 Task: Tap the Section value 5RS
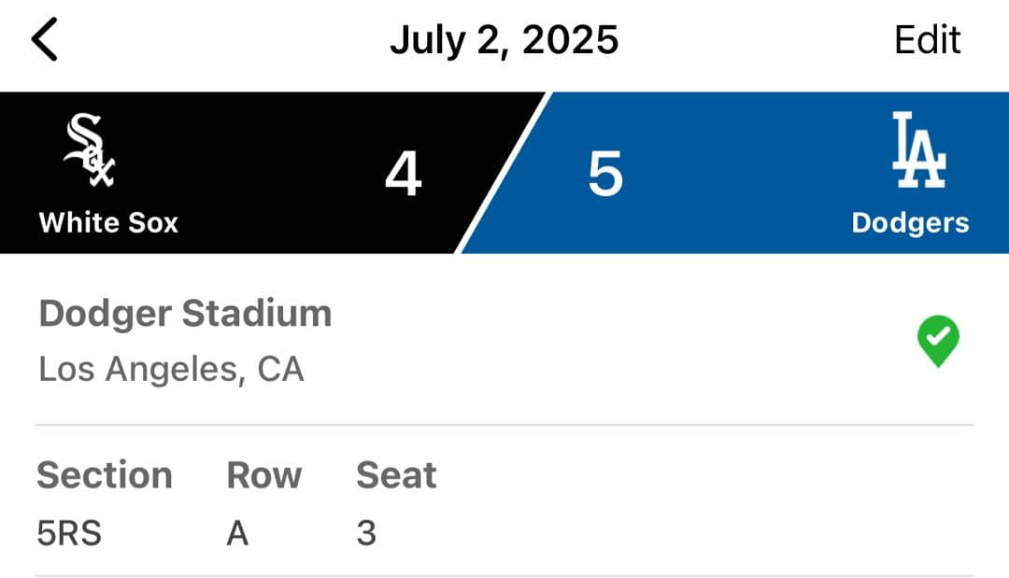tap(69, 533)
